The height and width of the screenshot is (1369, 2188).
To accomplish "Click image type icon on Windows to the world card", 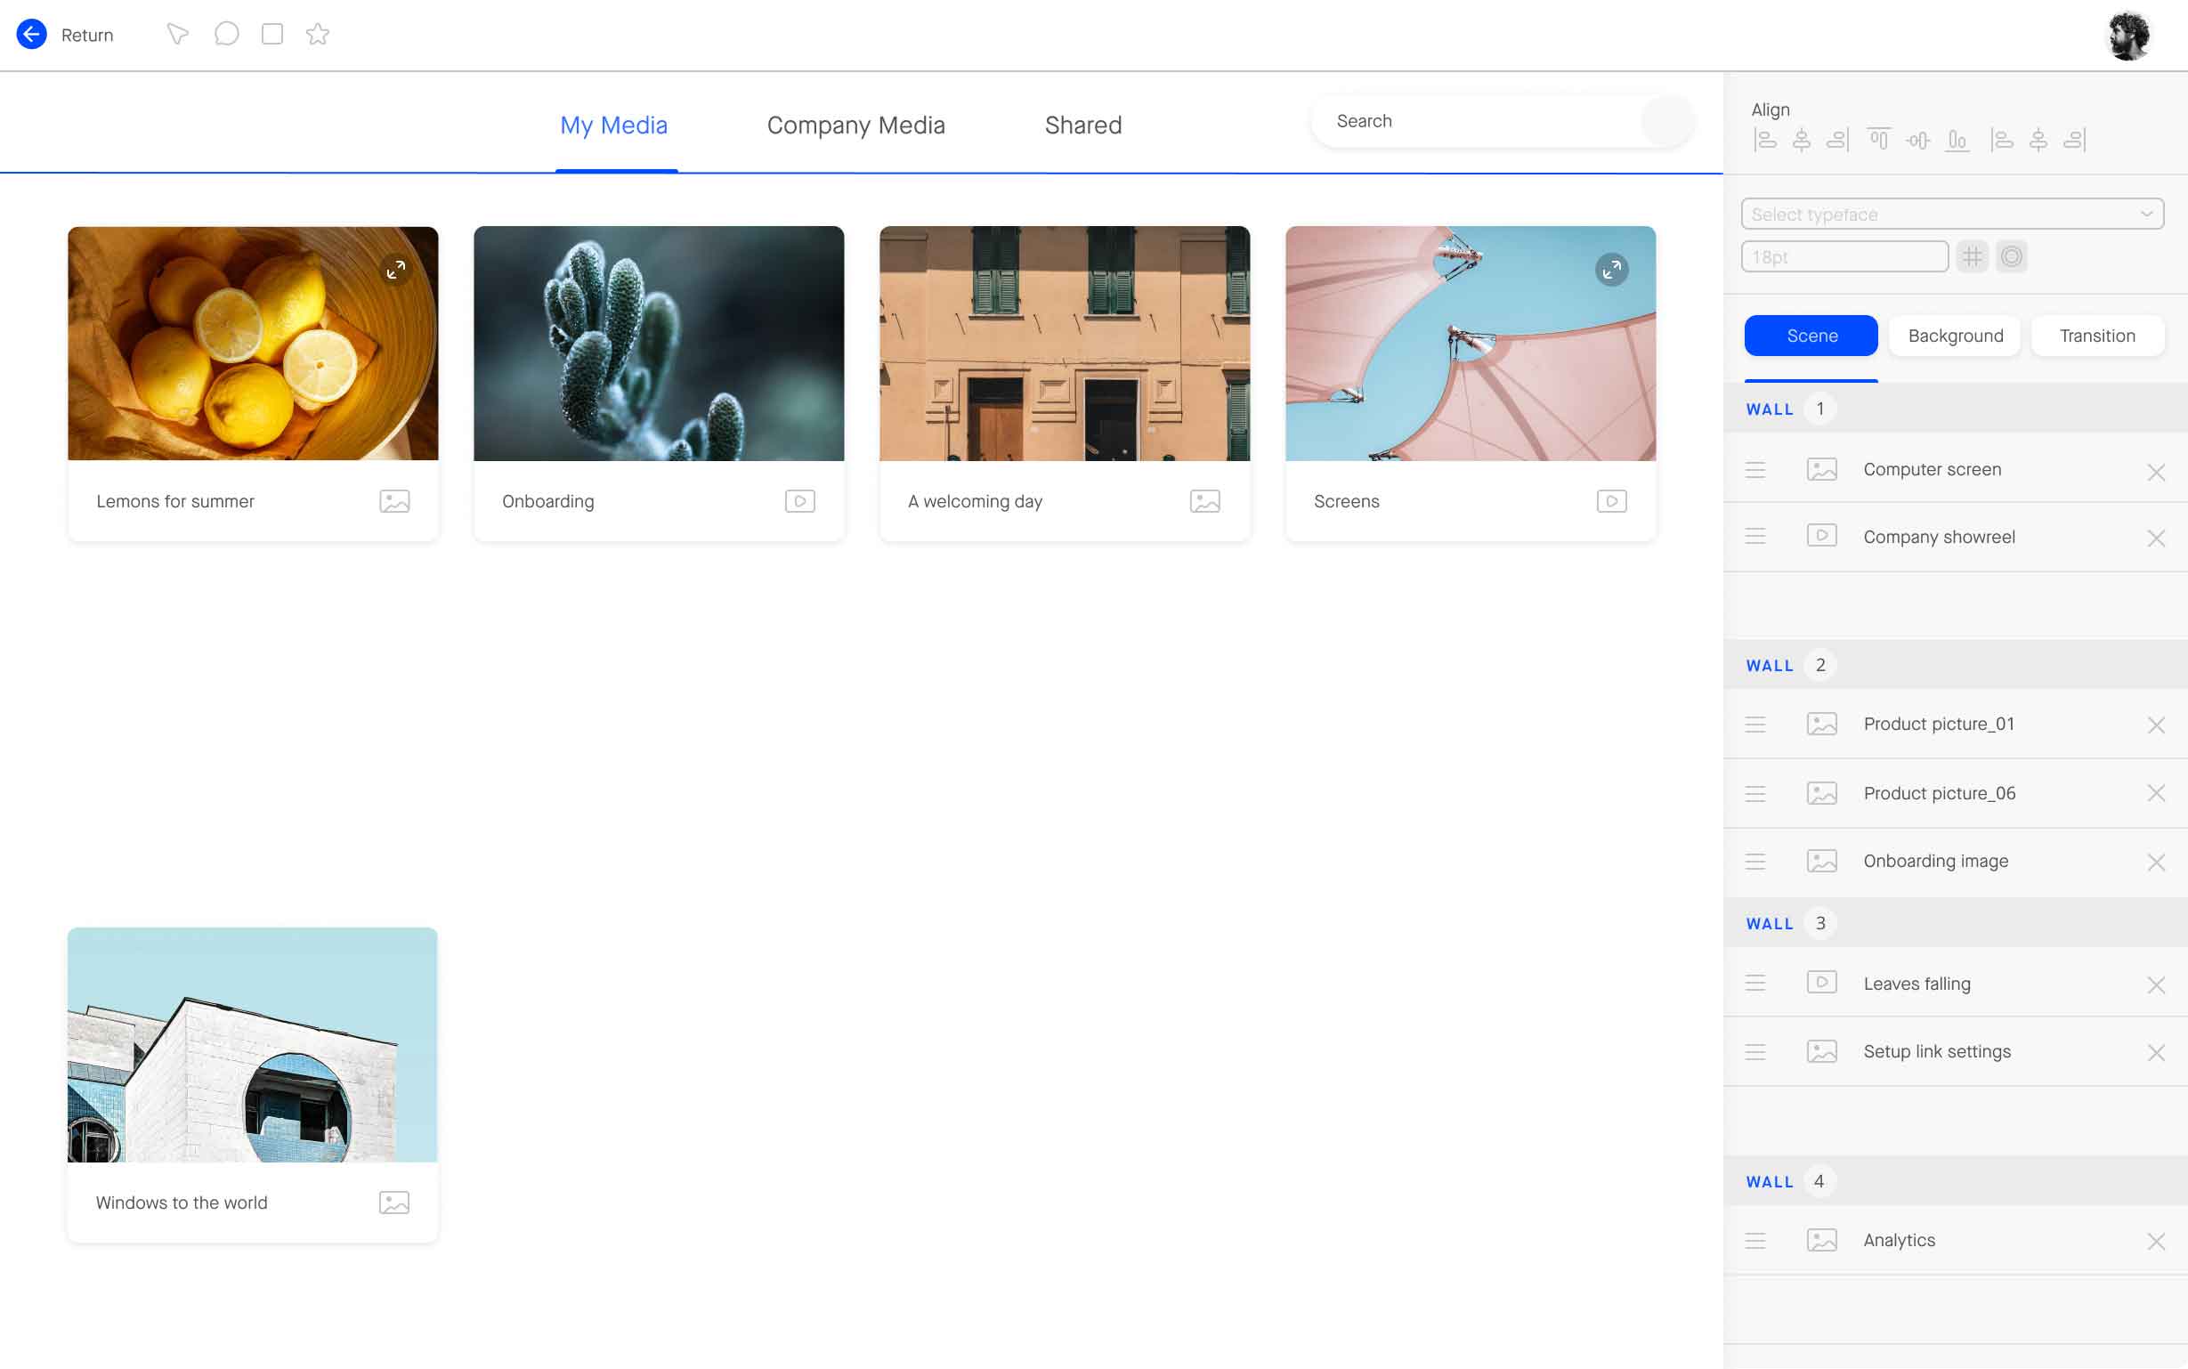I will [x=394, y=1203].
